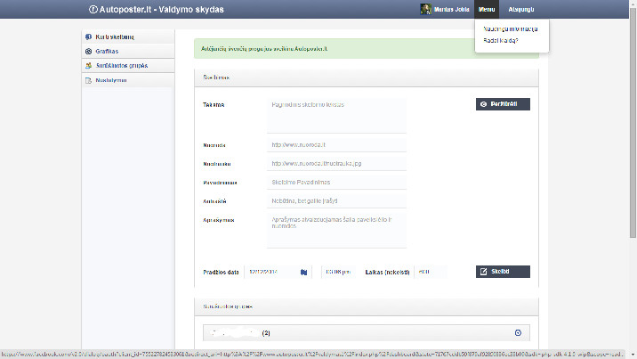
Task: Click the Autoposter.lt logo icon
Action: tap(93, 9)
